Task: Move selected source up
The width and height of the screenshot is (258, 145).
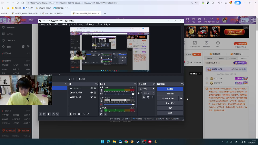Action: (x=84, y=114)
